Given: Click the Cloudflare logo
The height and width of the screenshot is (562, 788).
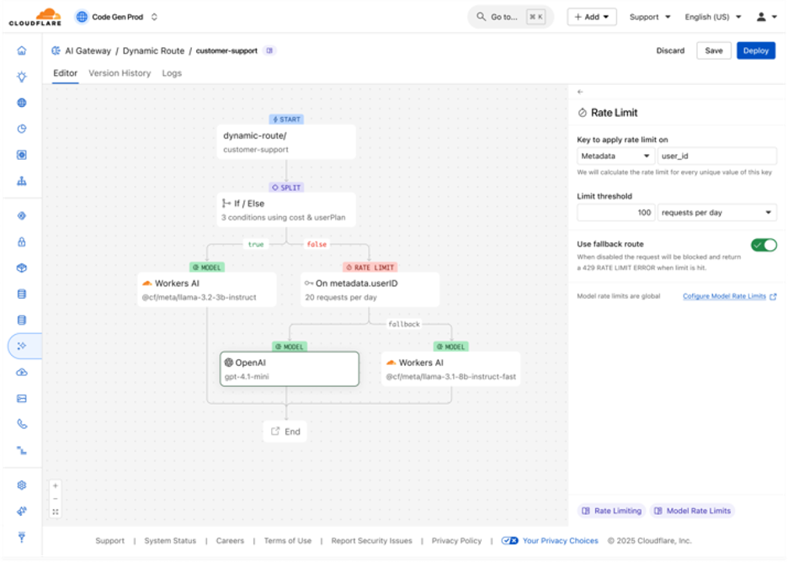Looking at the screenshot, I should point(35,17).
